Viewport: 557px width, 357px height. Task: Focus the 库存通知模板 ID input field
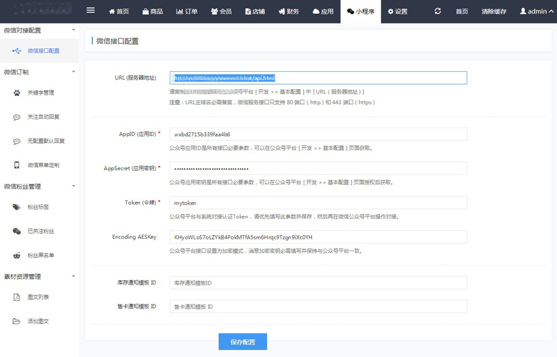tap(318, 283)
